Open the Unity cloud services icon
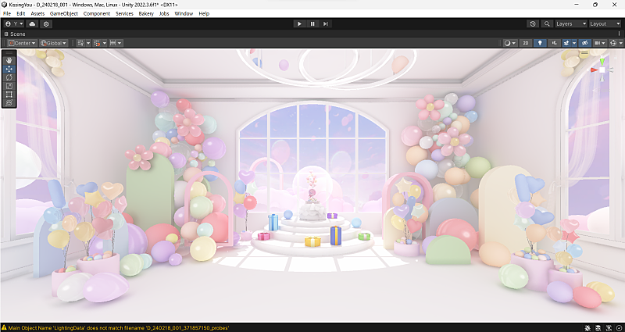 (33, 24)
